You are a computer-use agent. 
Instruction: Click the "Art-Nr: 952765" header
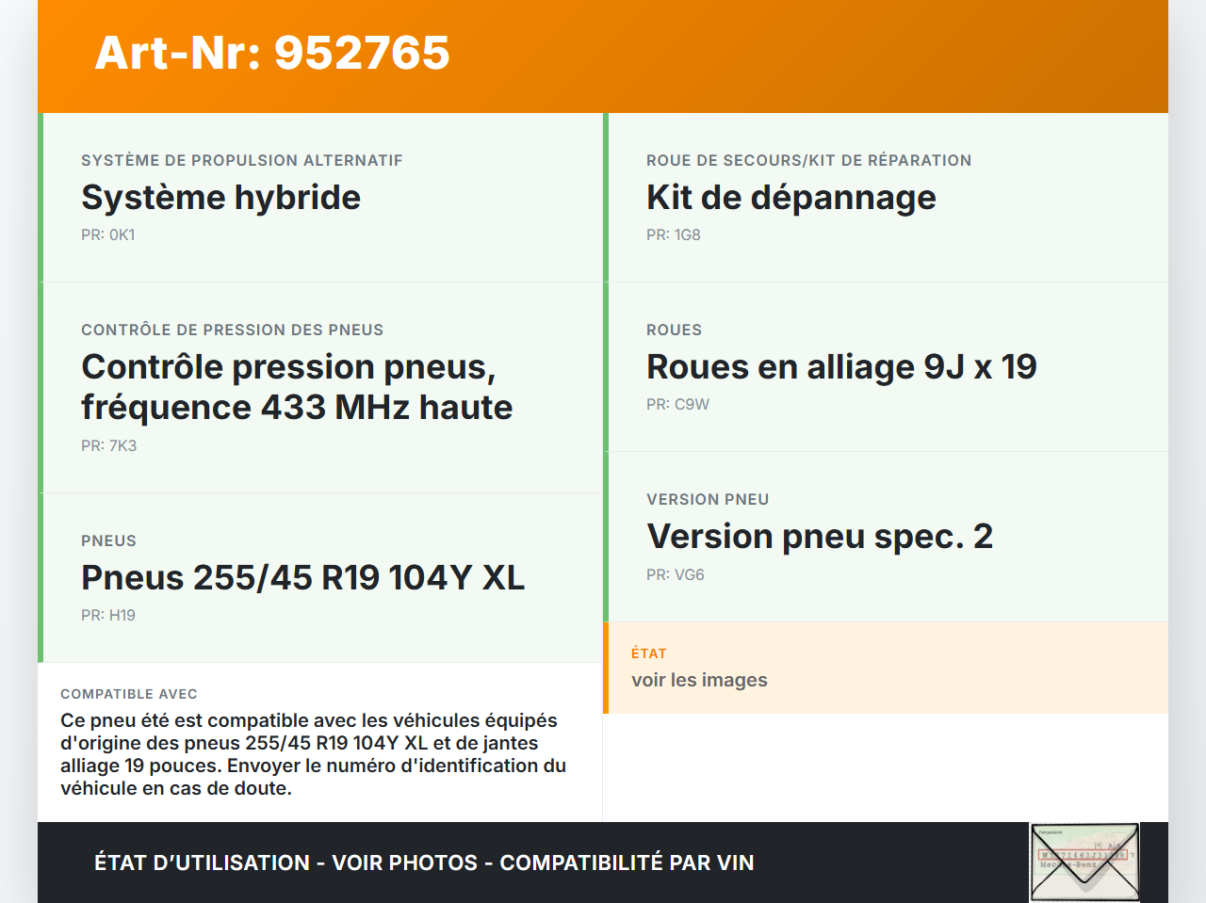coord(272,54)
